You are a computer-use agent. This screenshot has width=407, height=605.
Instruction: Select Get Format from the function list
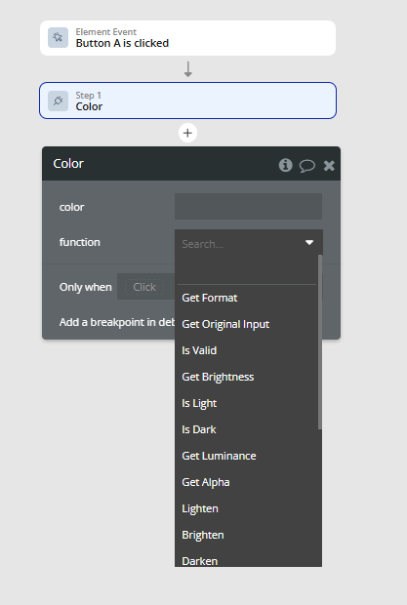click(x=210, y=298)
